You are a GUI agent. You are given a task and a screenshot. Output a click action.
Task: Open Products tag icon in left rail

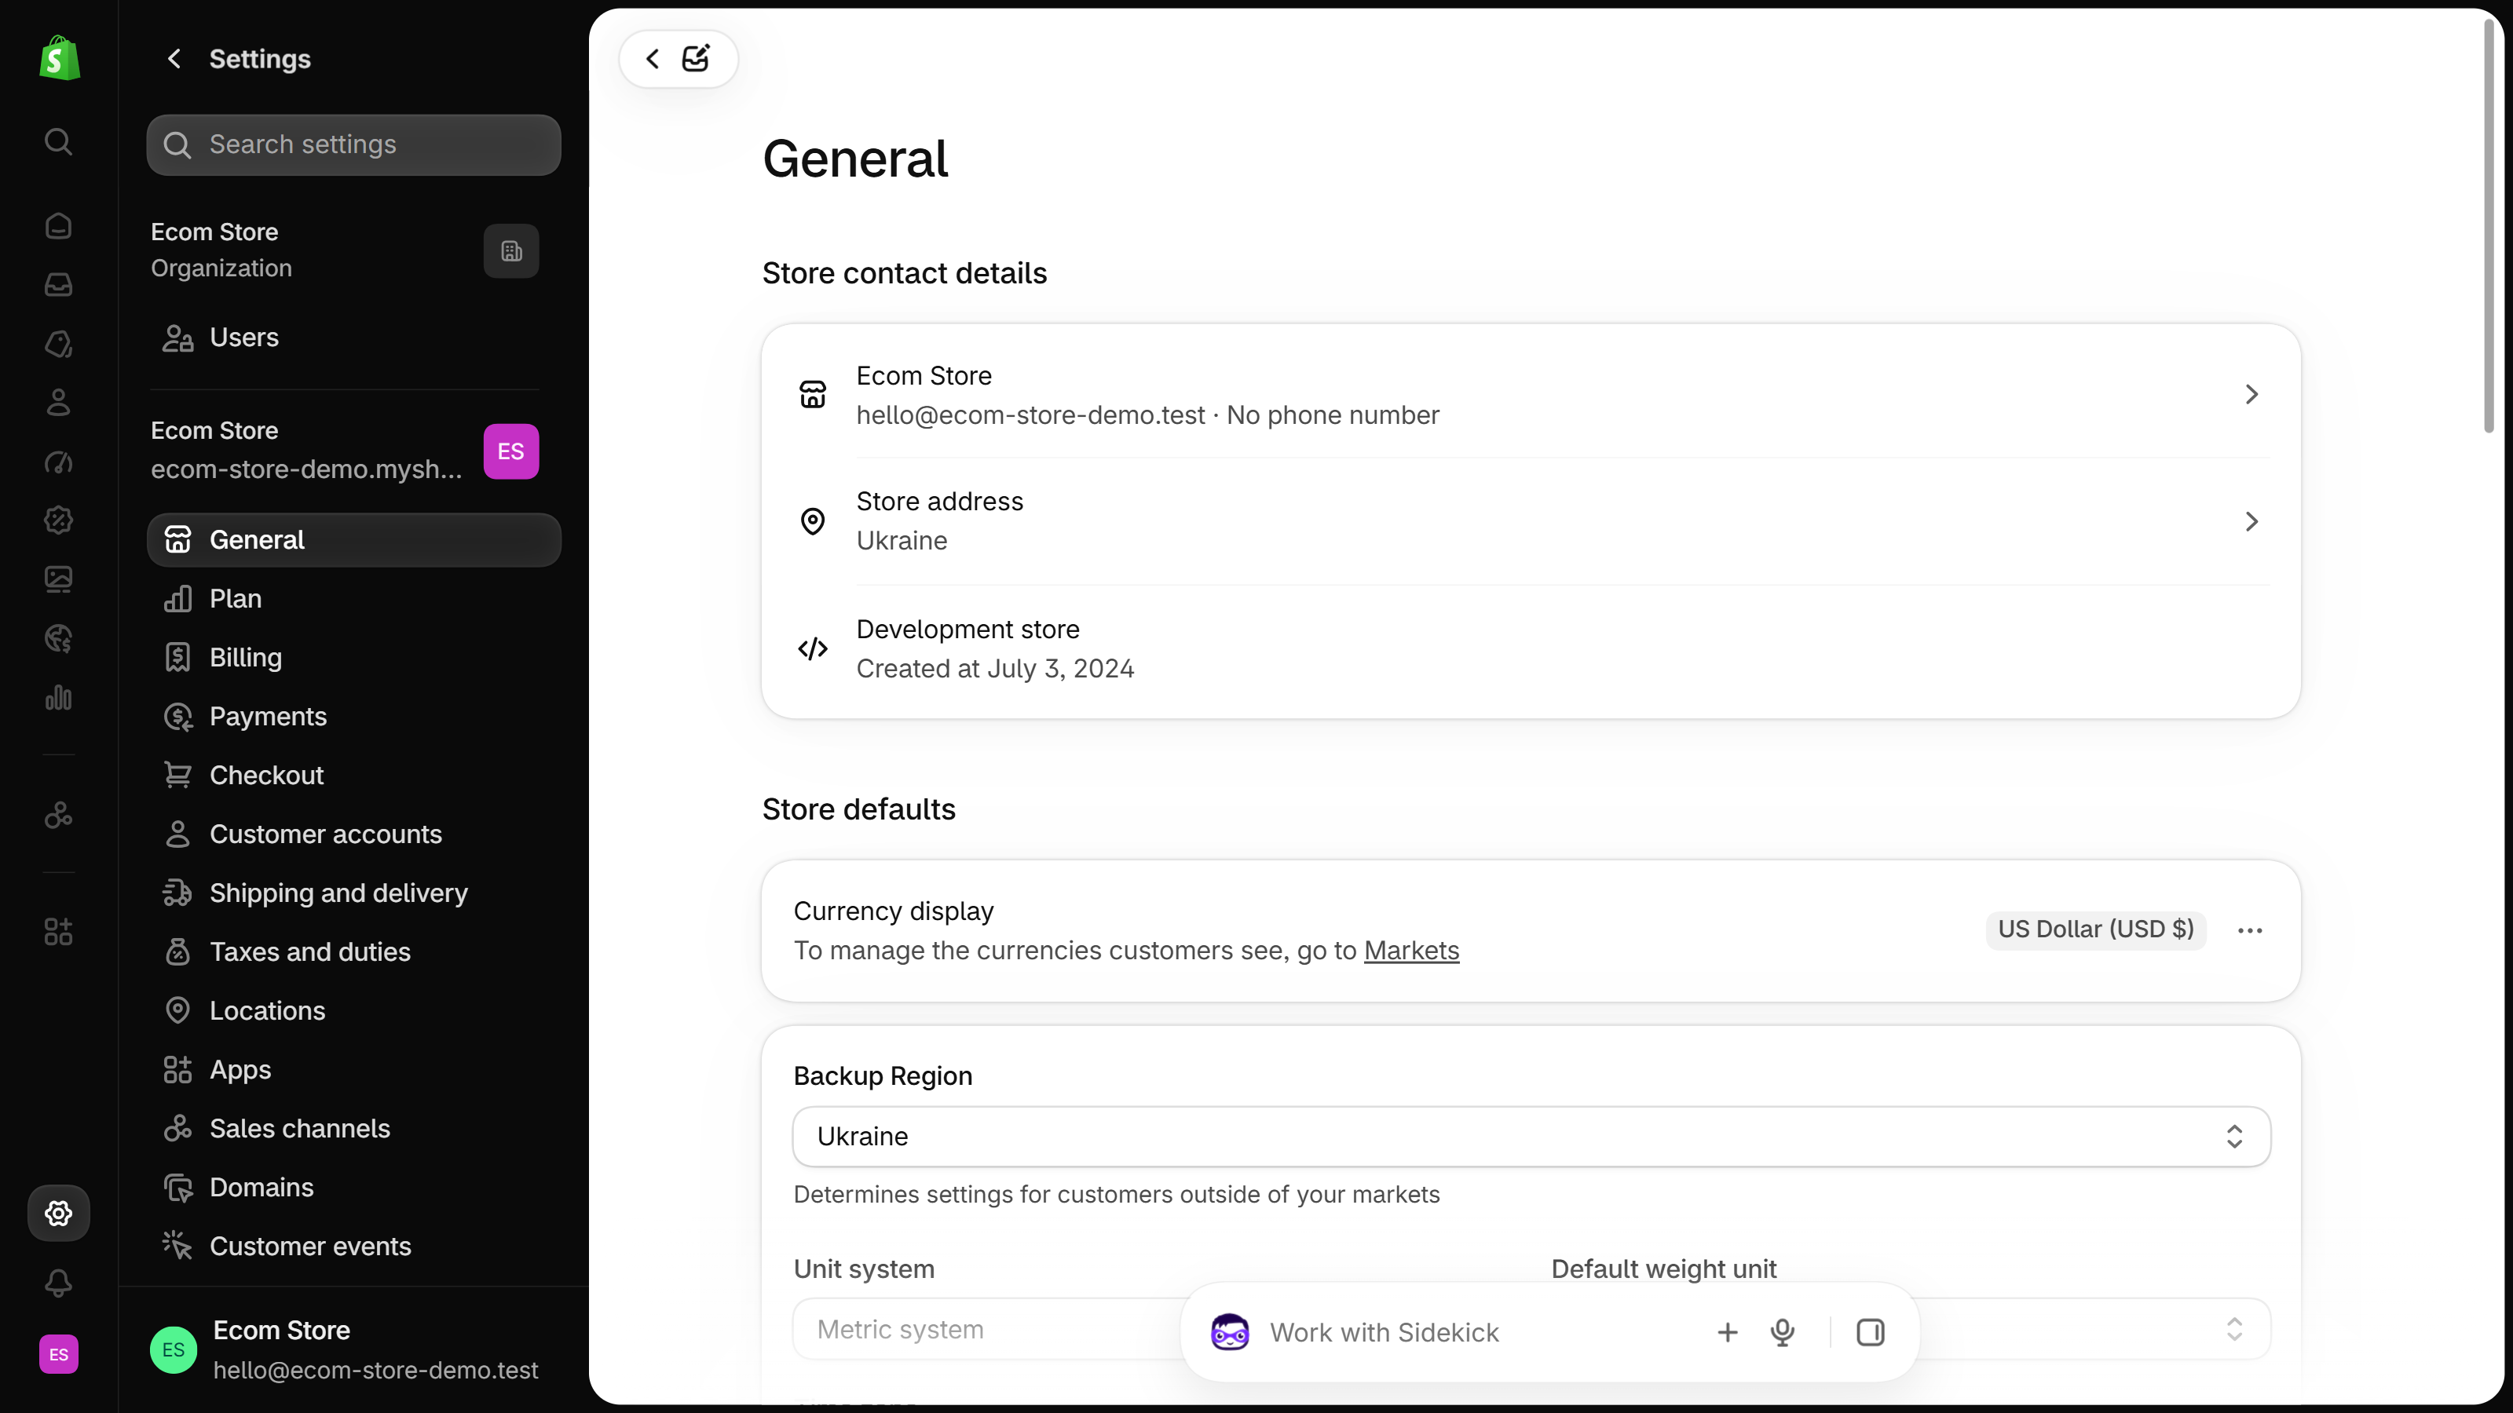click(59, 345)
